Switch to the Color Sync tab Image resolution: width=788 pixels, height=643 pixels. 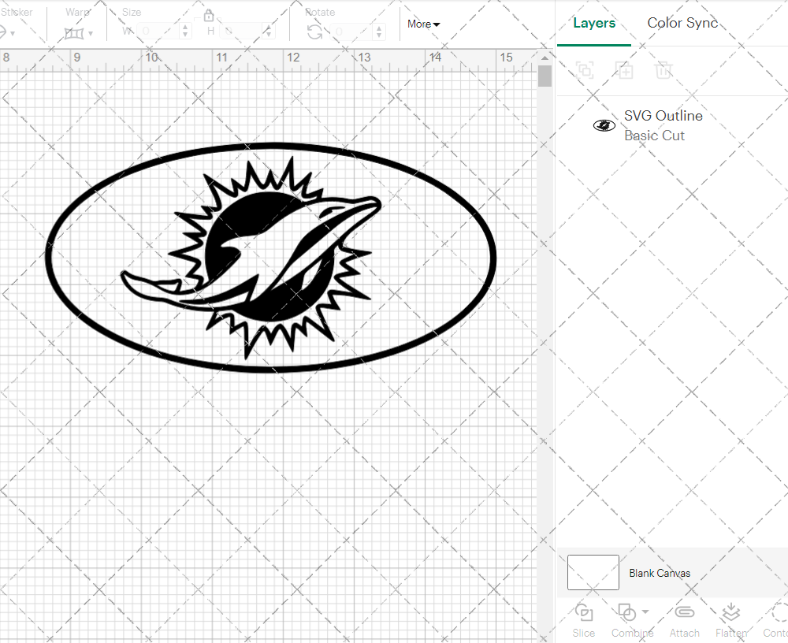pyautogui.click(x=682, y=23)
